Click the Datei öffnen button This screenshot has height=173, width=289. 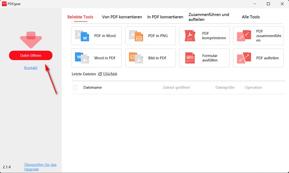tap(31, 55)
